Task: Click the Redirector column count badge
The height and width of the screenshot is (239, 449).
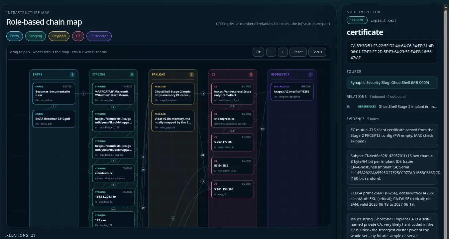Action: coord(311,75)
